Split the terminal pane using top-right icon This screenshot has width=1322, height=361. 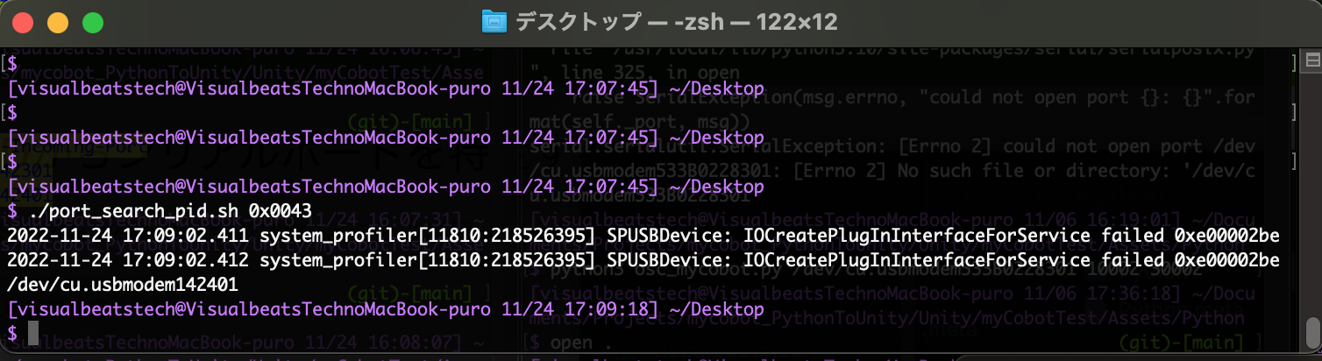[x=1312, y=60]
